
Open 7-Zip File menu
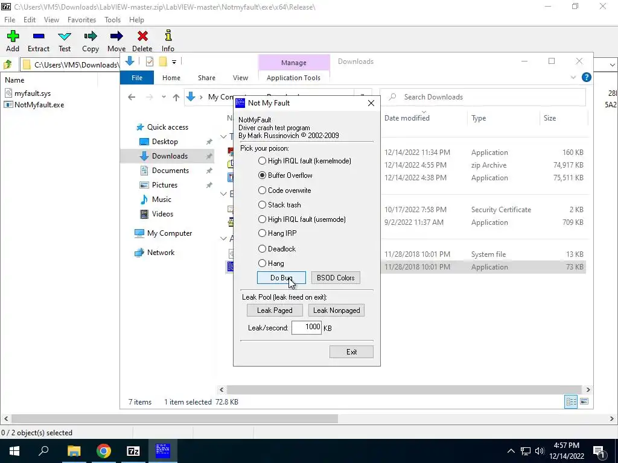[x=10, y=20]
